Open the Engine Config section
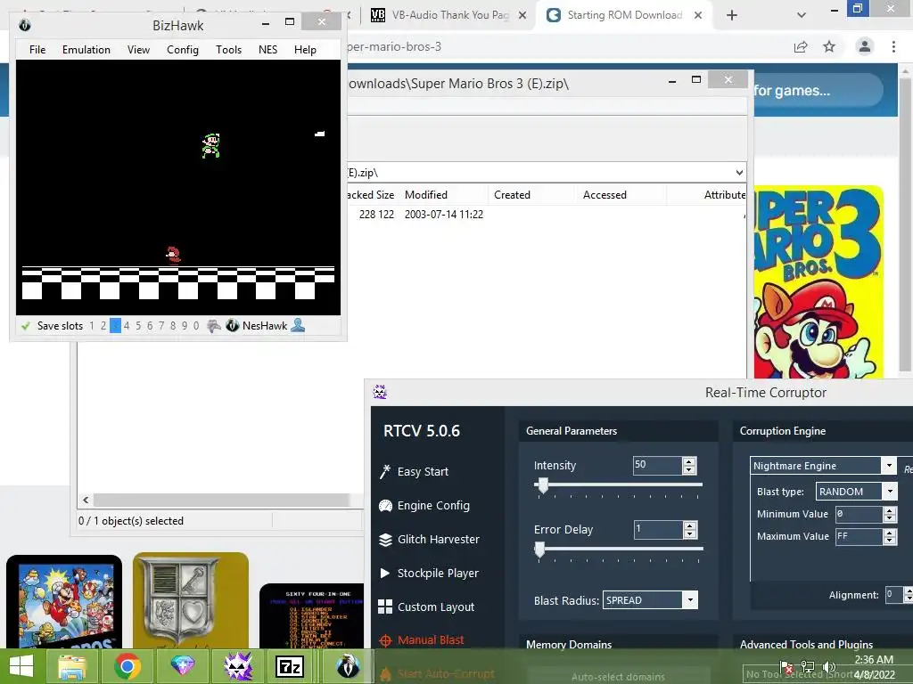Screen dimensions: 913x684 433,506
